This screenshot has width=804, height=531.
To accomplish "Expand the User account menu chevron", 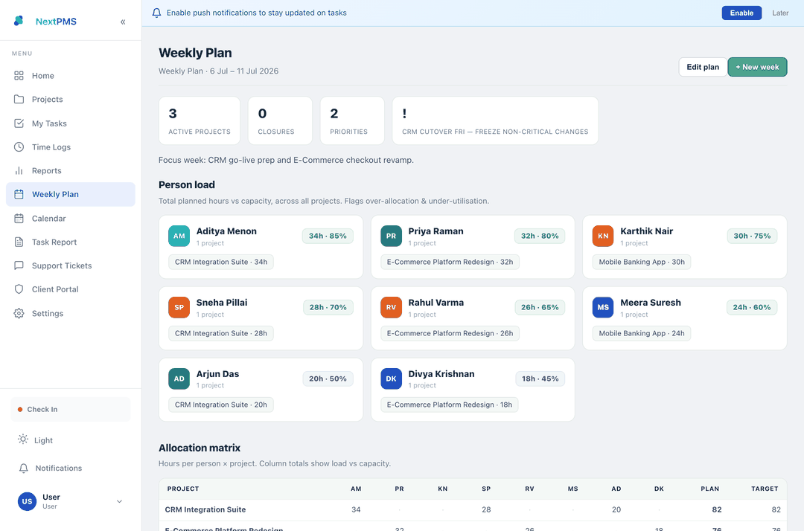I will click(119, 501).
